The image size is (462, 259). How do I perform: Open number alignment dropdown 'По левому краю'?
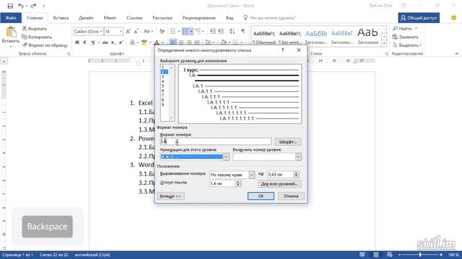coord(251,174)
